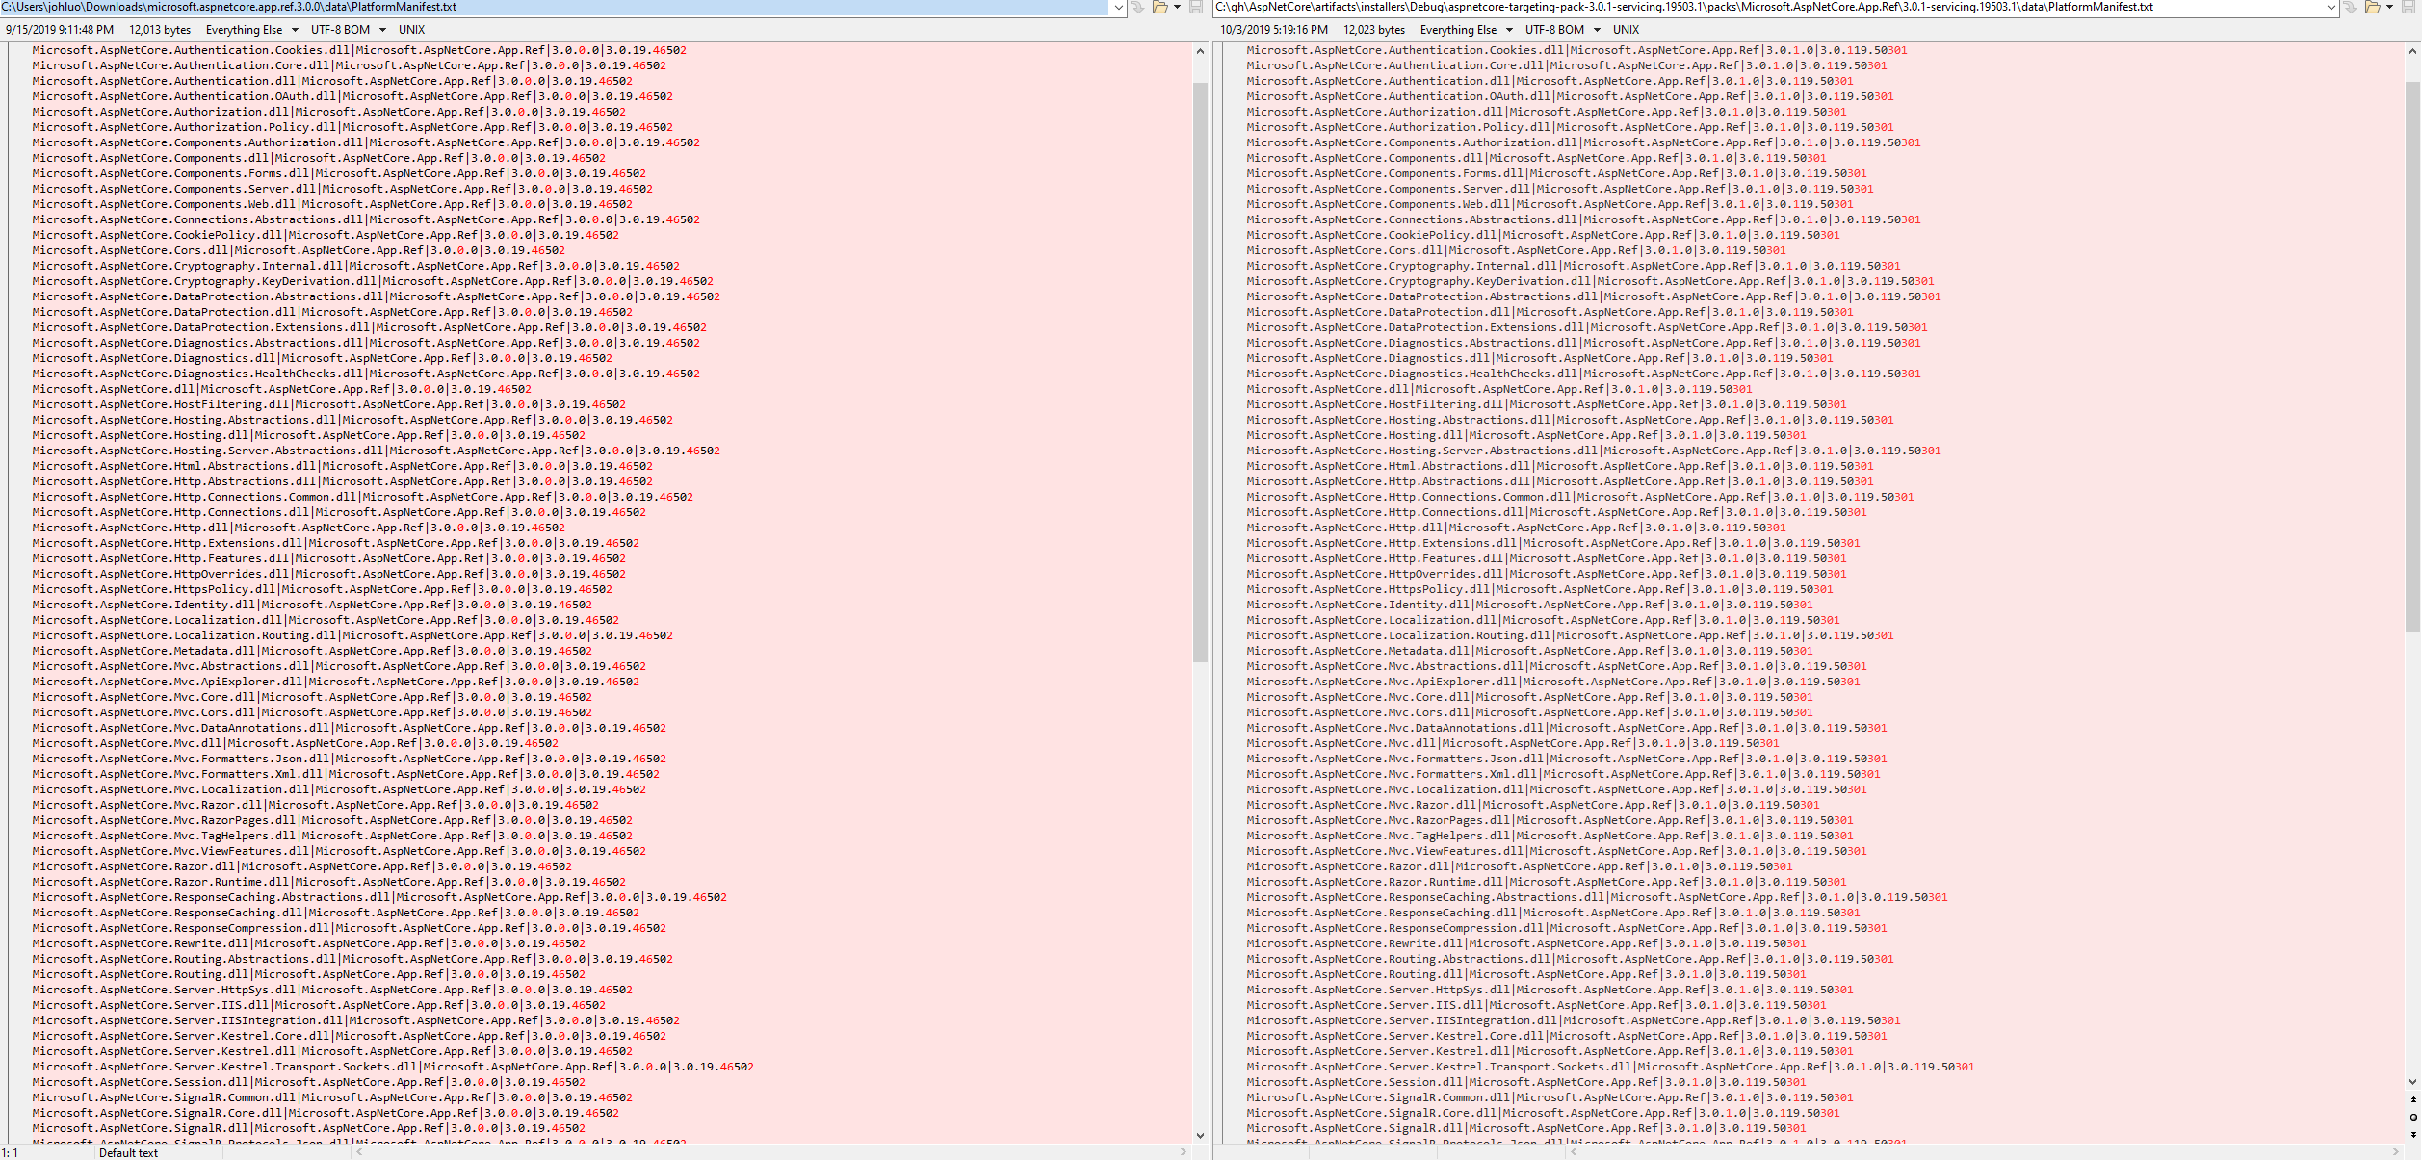Click left pane line 'Microsoft.AspNetCore.SignalR.dll'
The height and width of the screenshot is (1160, 2422).
(x=309, y=1128)
